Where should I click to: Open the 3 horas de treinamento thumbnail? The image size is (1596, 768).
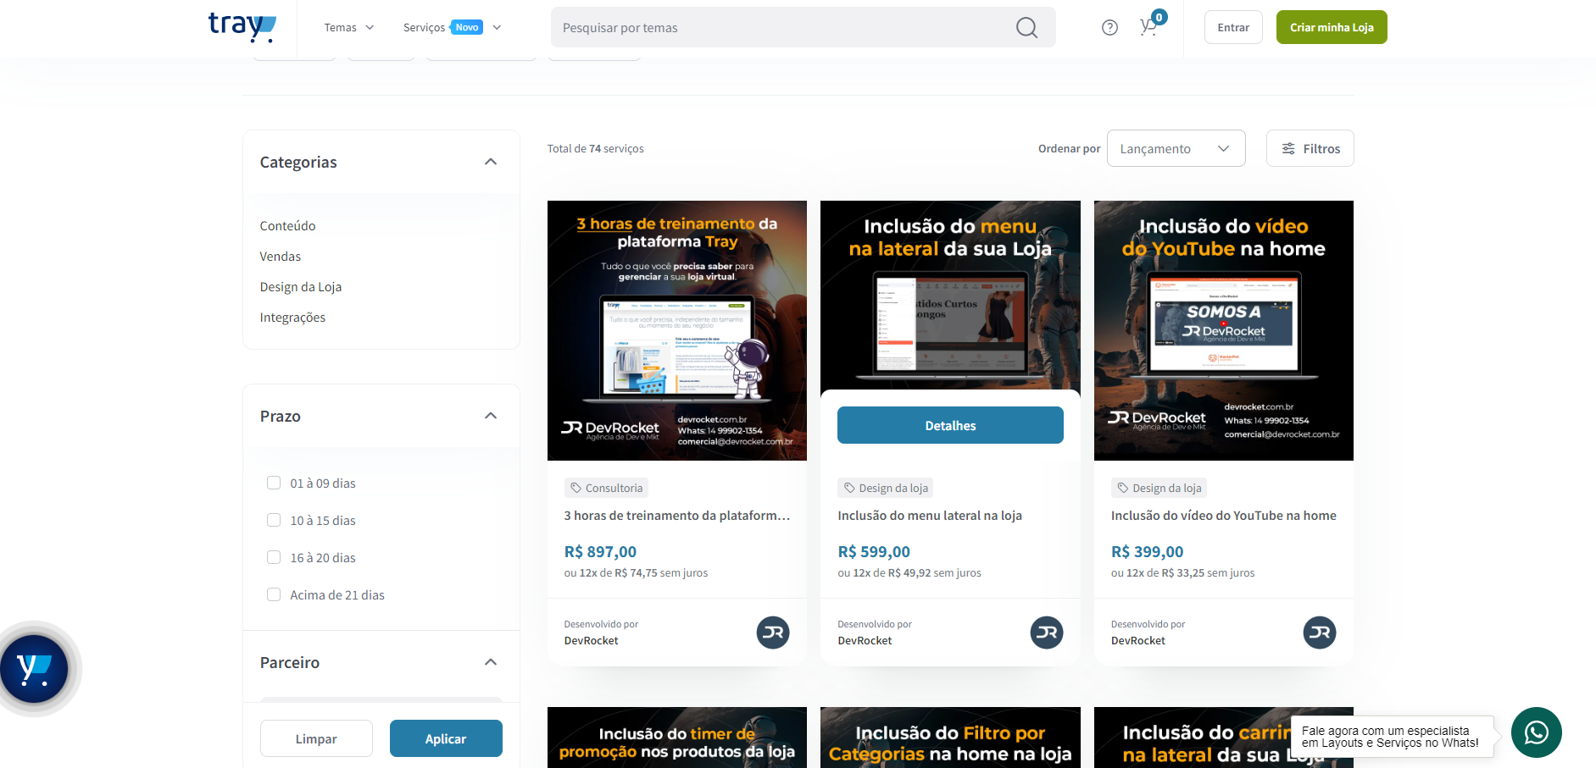pos(677,330)
